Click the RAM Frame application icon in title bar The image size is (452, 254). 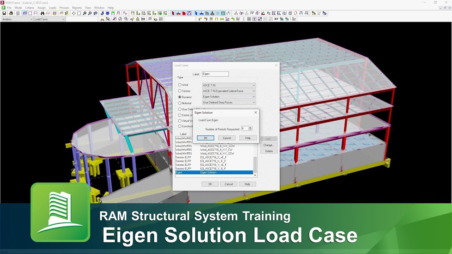point(2,2)
